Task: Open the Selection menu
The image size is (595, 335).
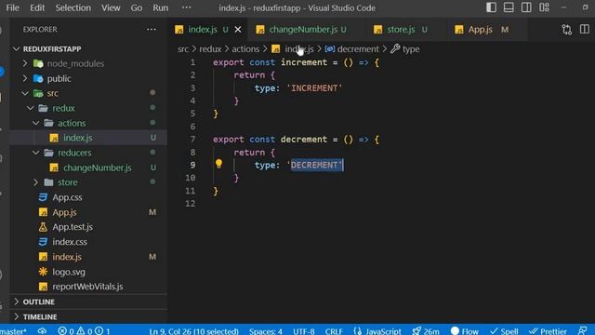Action: coord(73,7)
